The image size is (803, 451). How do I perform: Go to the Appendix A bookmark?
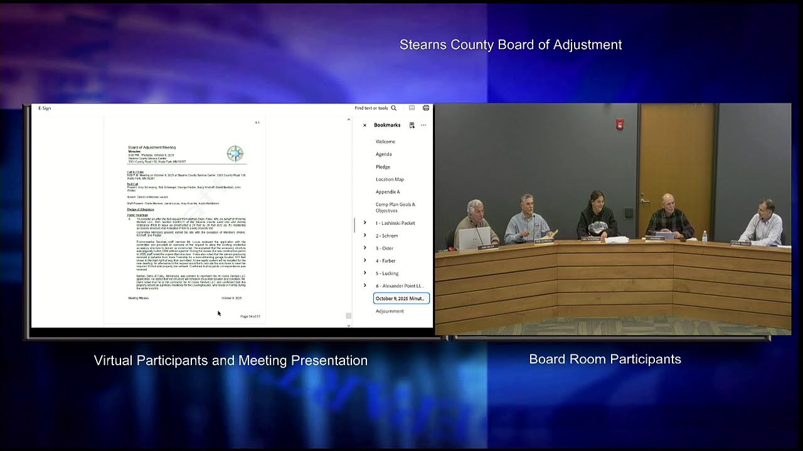click(388, 192)
